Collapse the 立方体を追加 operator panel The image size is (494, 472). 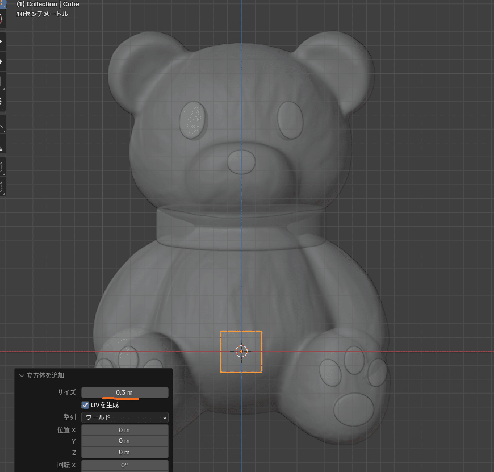pyautogui.click(x=22, y=375)
